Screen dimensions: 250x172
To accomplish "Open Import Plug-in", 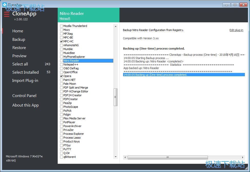I will click(x=25, y=81).
